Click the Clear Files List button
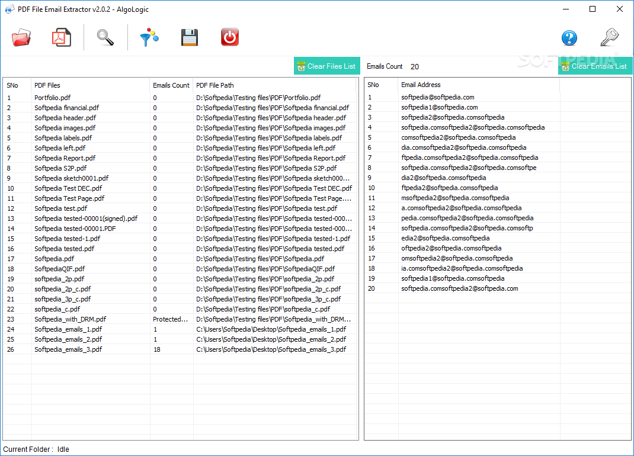The width and height of the screenshot is (634, 456). pyautogui.click(x=326, y=66)
